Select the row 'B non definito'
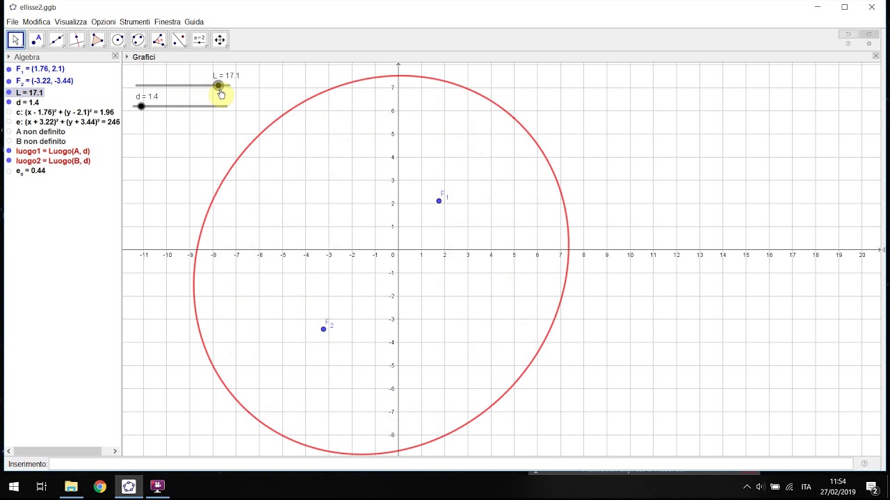 [41, 141]
